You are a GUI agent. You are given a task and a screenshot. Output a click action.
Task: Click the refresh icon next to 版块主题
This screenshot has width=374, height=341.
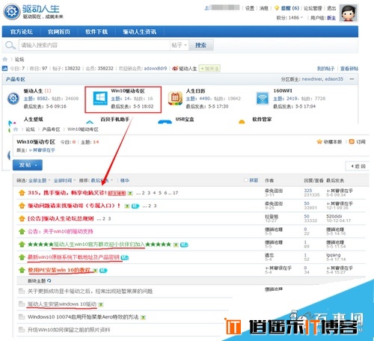(49, 280)
